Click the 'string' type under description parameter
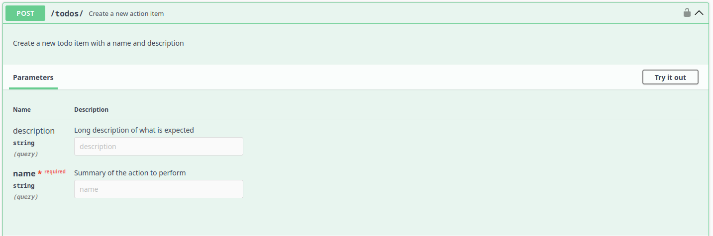713x236 pixels. coord(24,143)
